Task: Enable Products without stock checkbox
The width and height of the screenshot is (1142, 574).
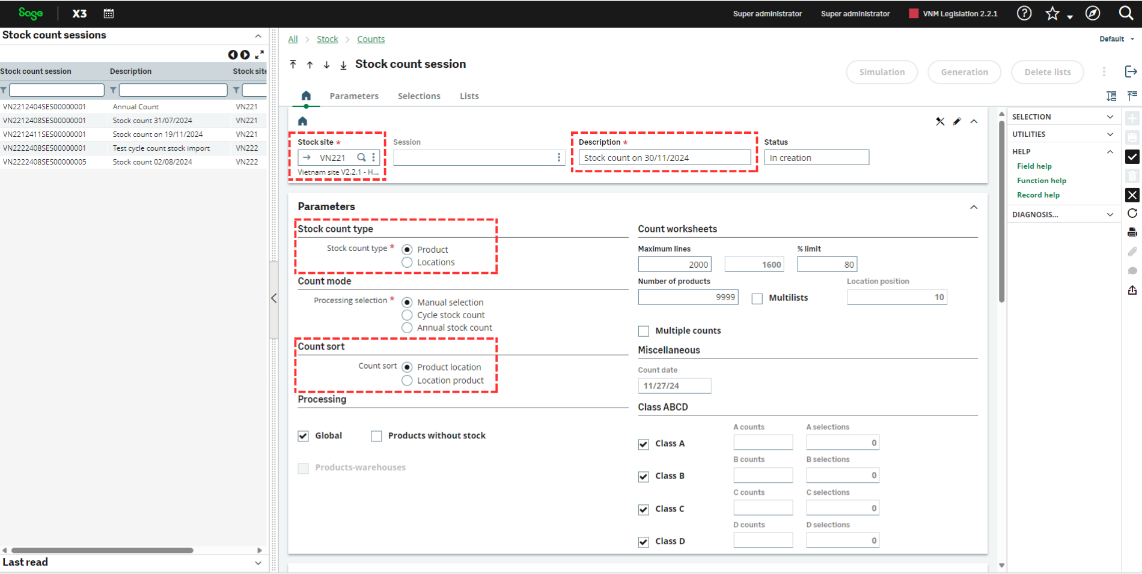Action: [376, 436]
